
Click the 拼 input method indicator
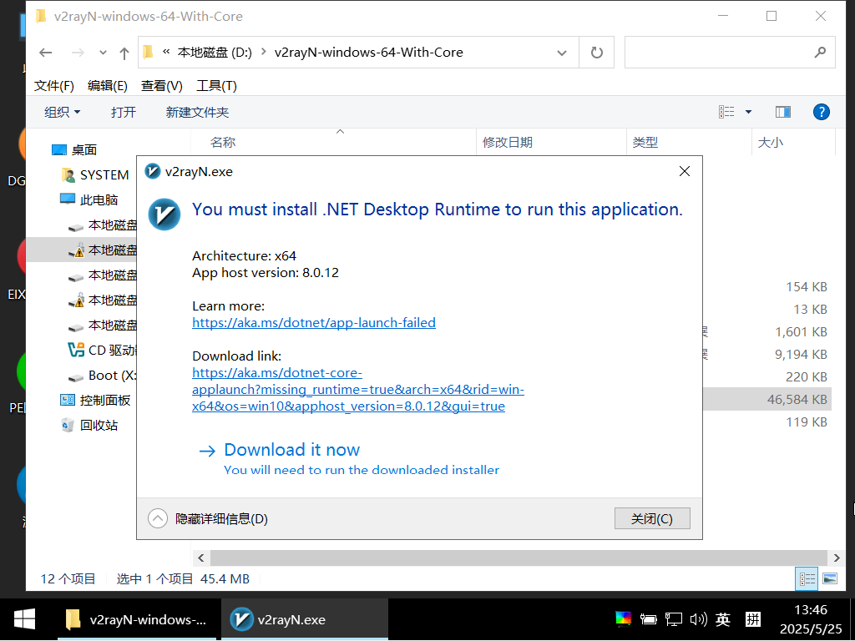pyautogui.click(x=753, y=619)
